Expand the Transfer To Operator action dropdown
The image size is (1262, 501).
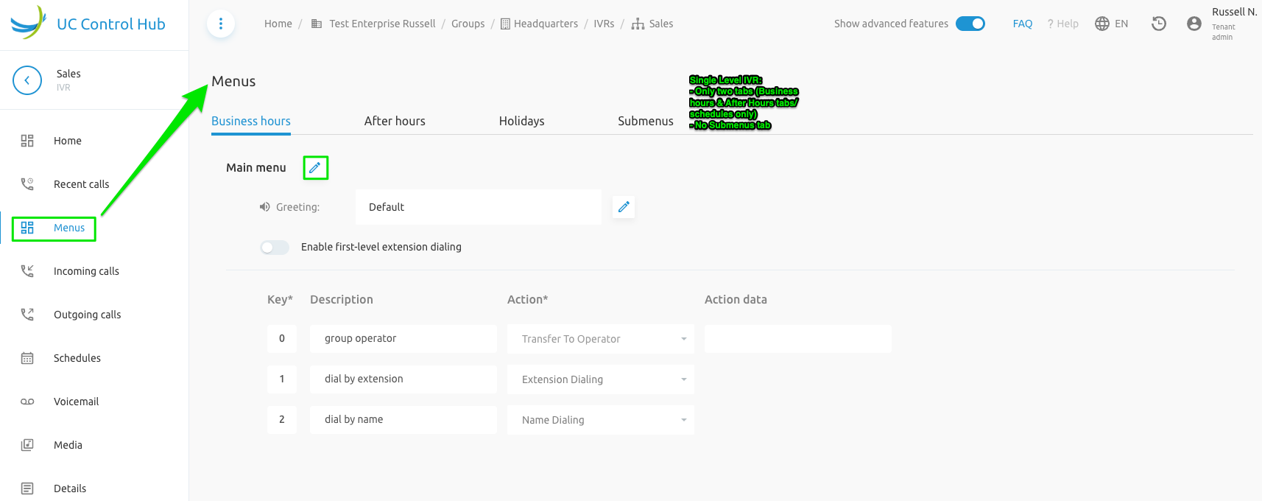coord(600,339)
